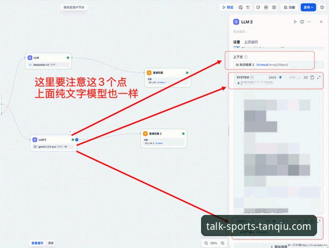Zoom out the canvas with minus magnifier
Viewport: 329px width, 248px height.
[206, 243]
